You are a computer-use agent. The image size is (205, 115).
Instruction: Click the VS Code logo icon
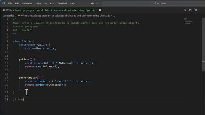click(4, 4)
